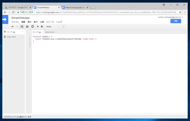Click the このプロジェクトは公開されています status message
Viewport: 190px width, 121px height.
17,117
